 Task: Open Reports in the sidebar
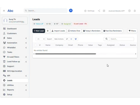(15, 90)
